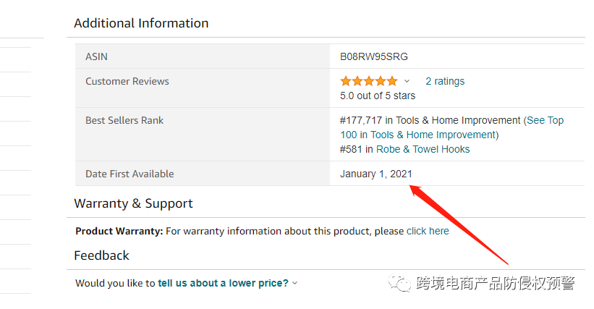Expand the star rating breakdown chevron
The height and width of the screenshot is (309, 594).
tap(407, 81)
